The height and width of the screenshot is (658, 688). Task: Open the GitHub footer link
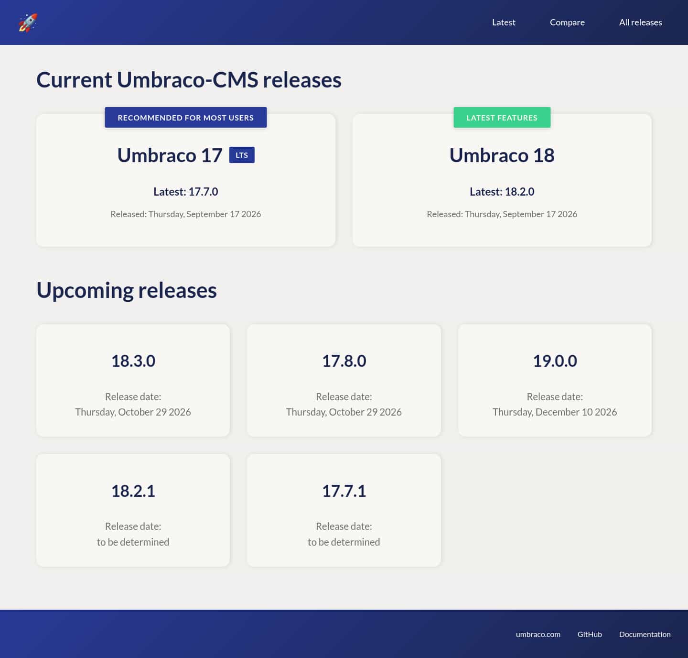pyautogui.click(x=590, y=634)
